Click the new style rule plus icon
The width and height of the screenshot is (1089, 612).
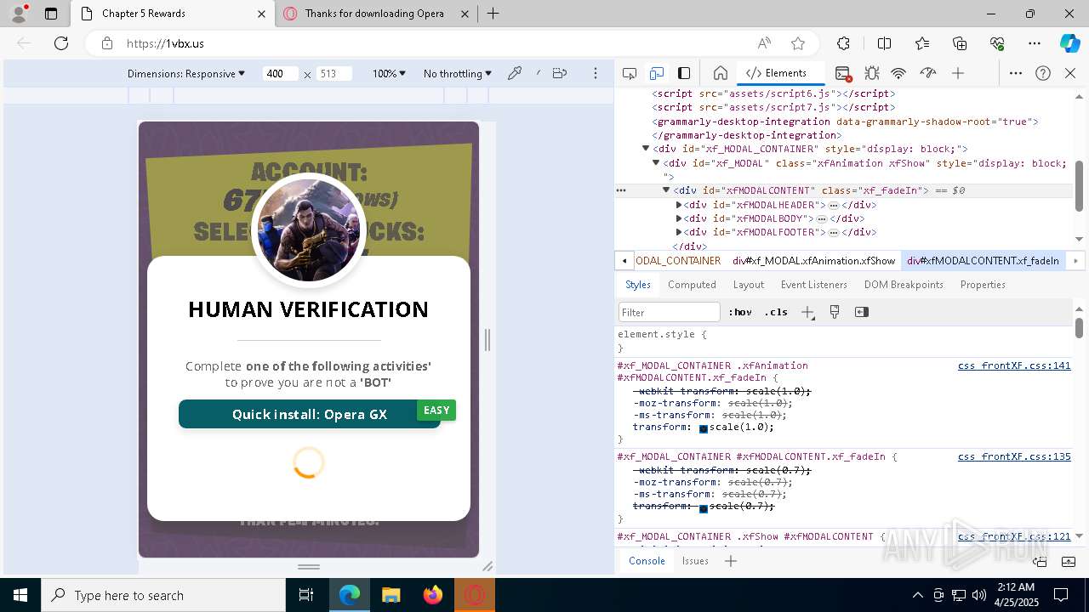click(807, 312)
